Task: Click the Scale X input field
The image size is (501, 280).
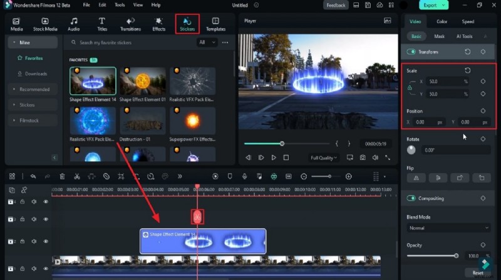Action: [x=448, y=82]
